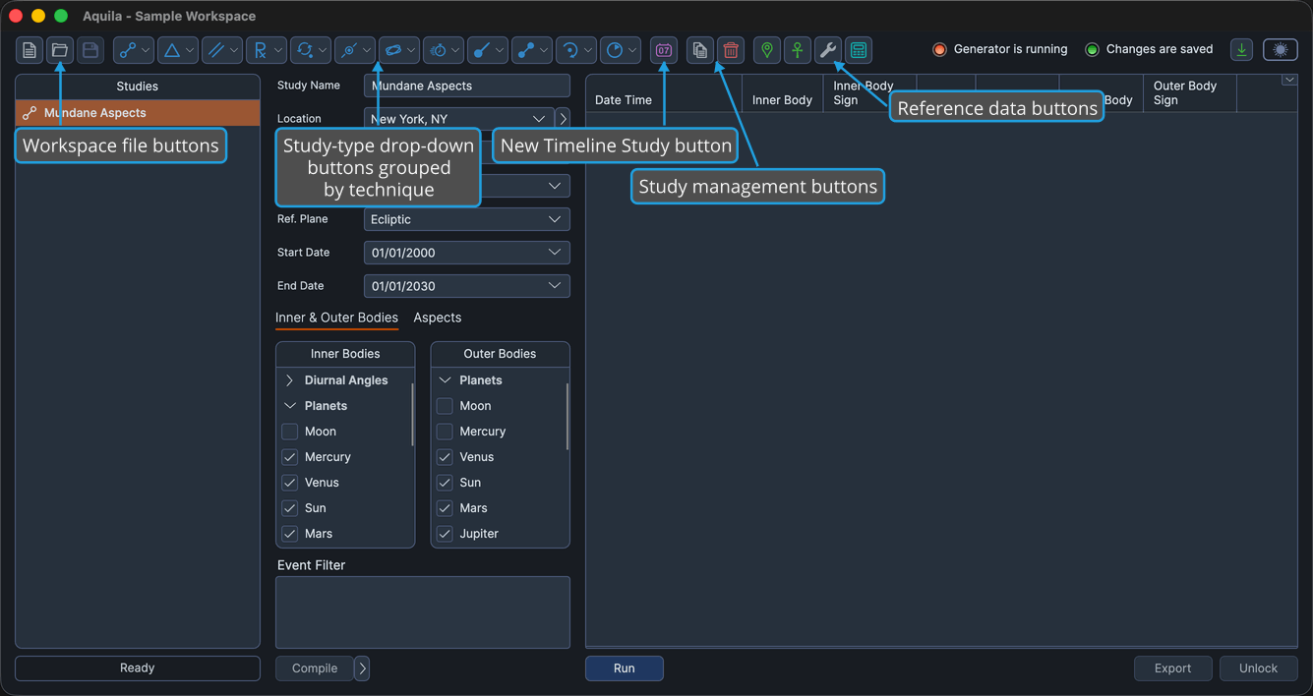Click the green ankh reference-data icon
1313x696 pixels.
(798, 50)
